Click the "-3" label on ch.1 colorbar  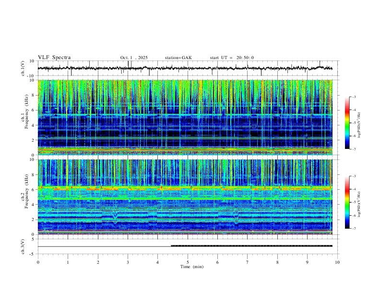tap(354, 97)
